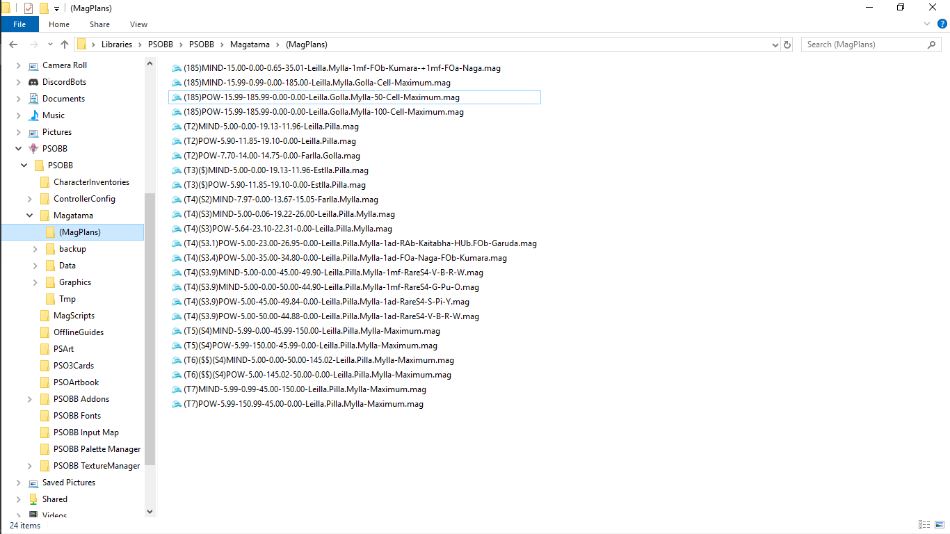The height and width of the screenshot is (534, 950).
Task: Select the Data folder in the tree
Action: [x=67, y=266]
